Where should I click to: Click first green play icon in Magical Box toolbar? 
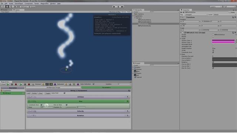(8, 85)
